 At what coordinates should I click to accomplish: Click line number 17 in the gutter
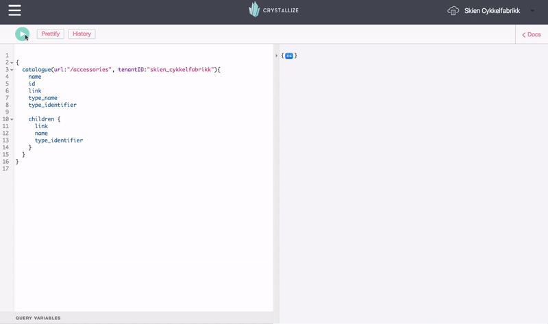click(5, 169)
